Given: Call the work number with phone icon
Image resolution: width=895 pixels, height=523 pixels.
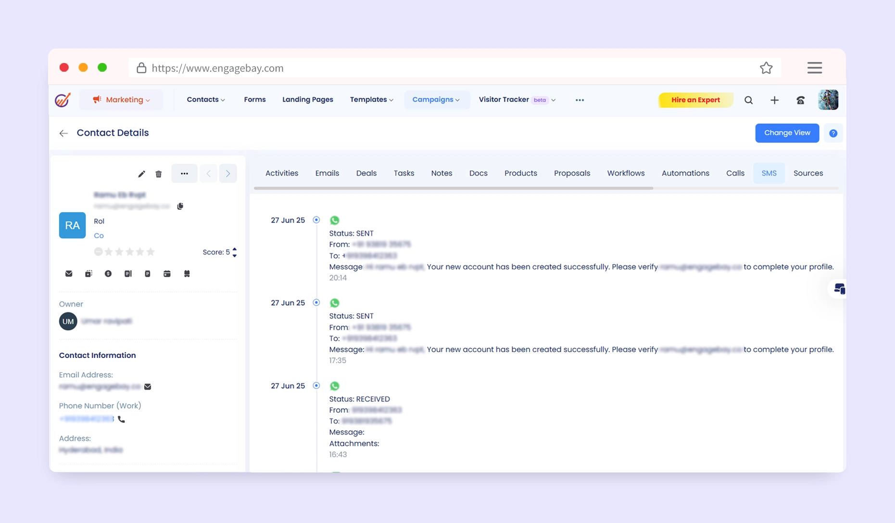Looking at the screenshot, I should (122, 419).
